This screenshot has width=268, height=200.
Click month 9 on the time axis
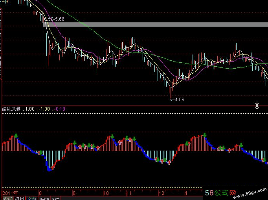tap(74, 193)
